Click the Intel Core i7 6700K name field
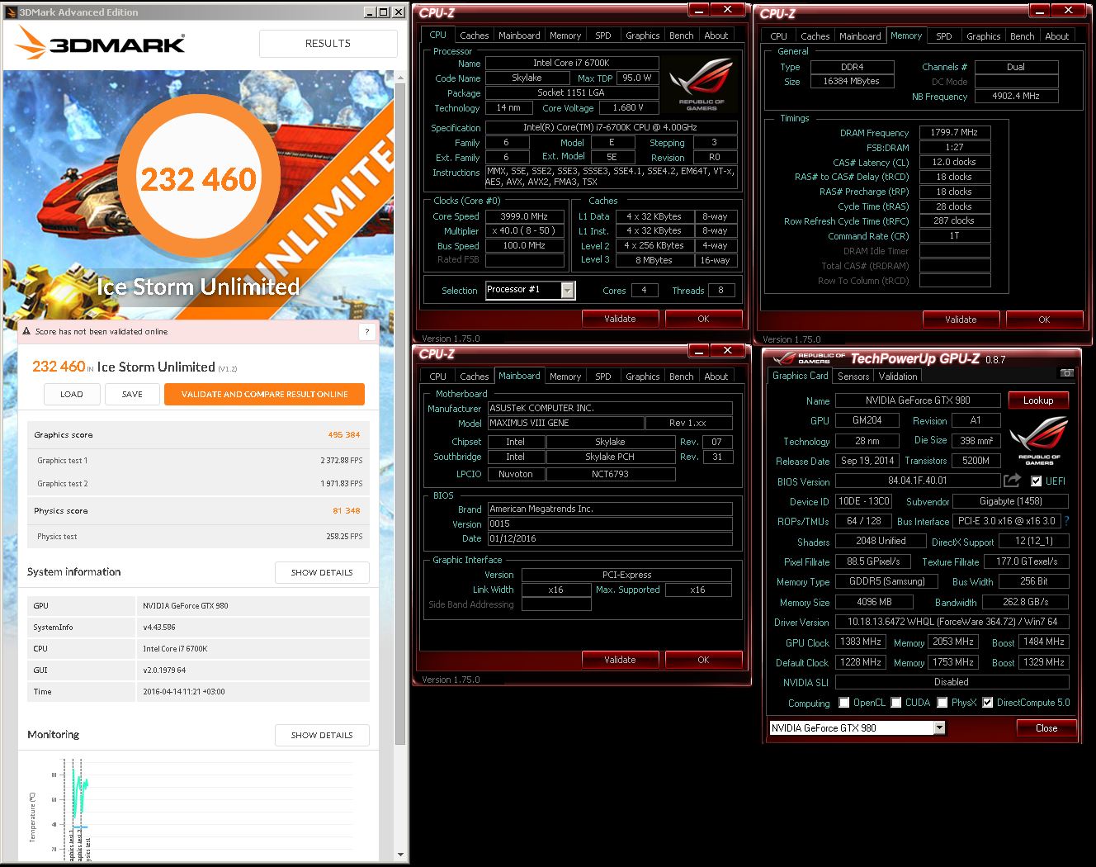 coord(571,63)
